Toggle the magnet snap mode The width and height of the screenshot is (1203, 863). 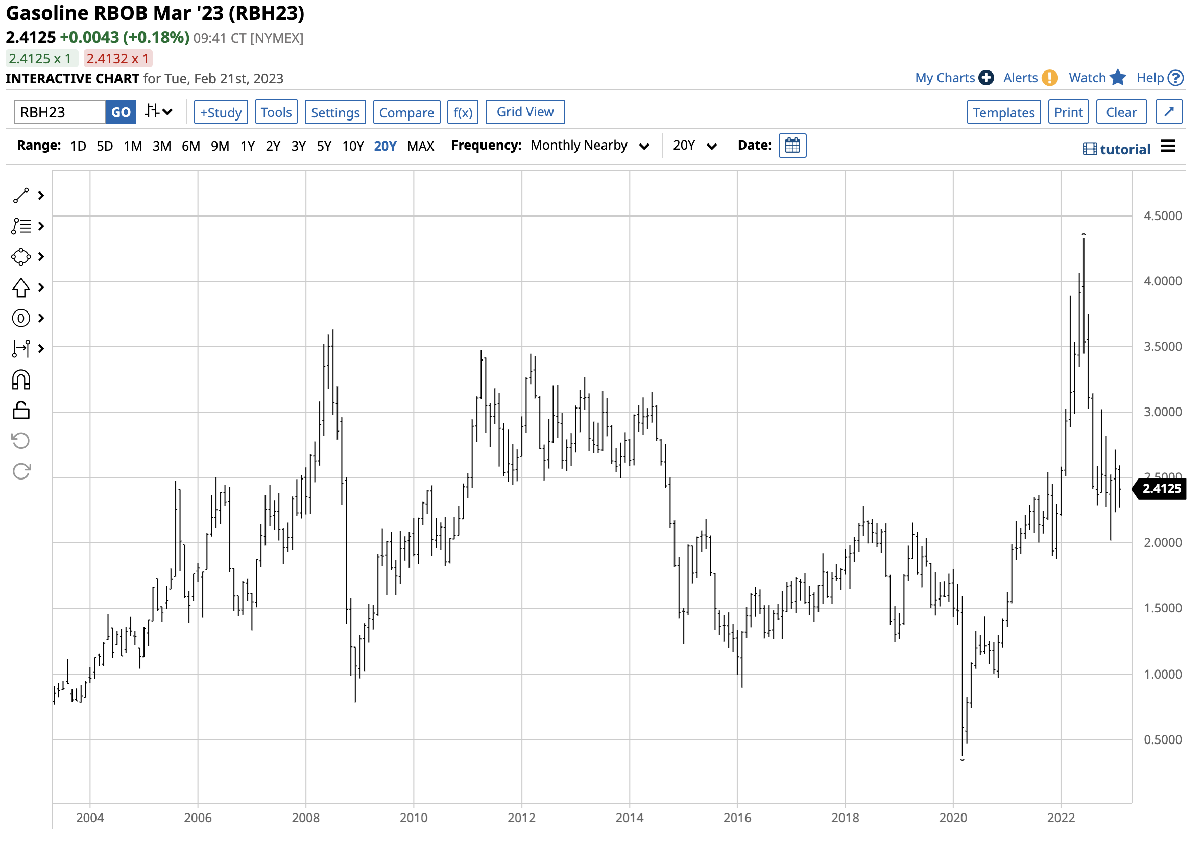[x=21, y=380]
